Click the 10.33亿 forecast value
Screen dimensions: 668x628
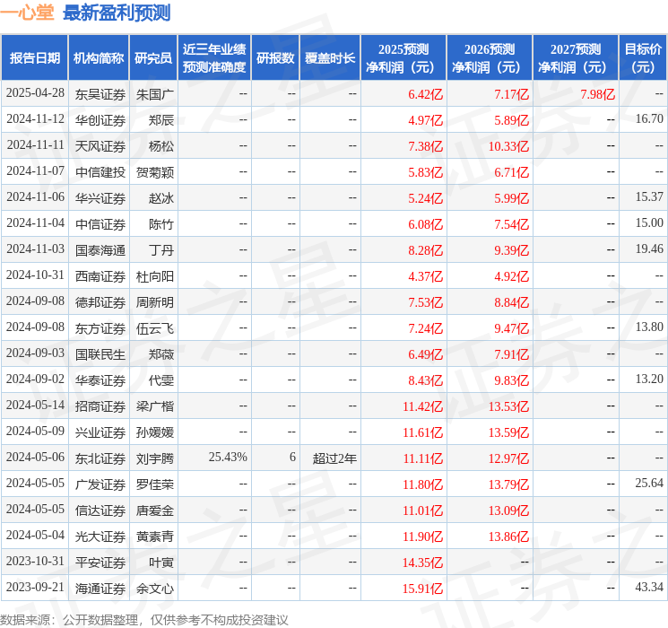508,146
